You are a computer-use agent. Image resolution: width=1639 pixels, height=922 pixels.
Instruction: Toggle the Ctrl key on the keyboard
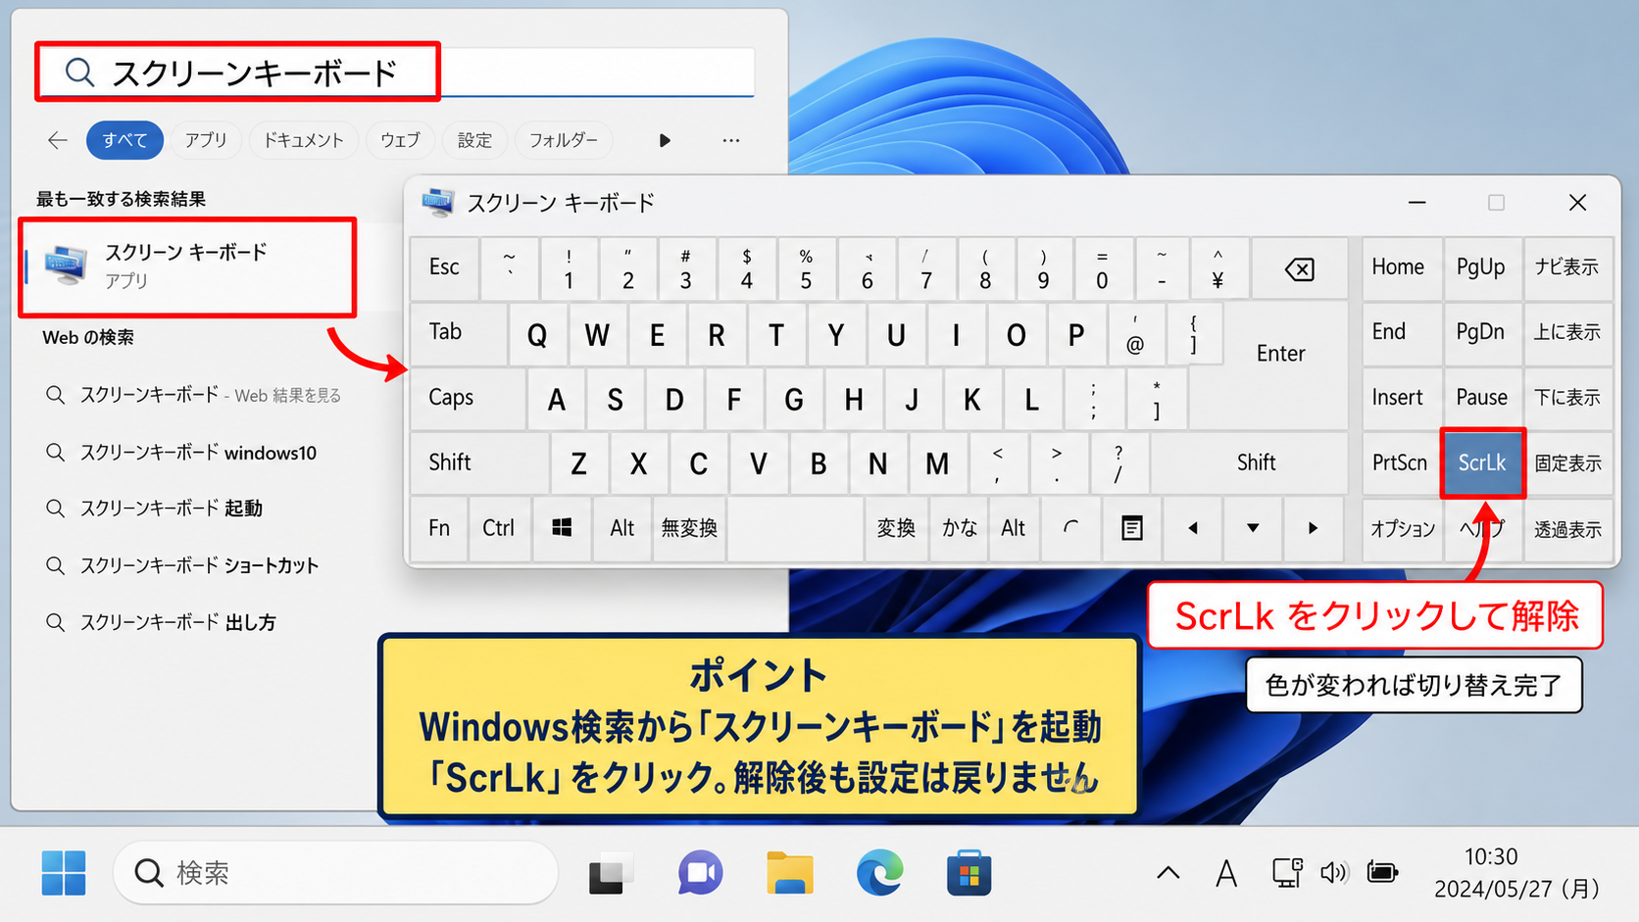click(499, 528)
